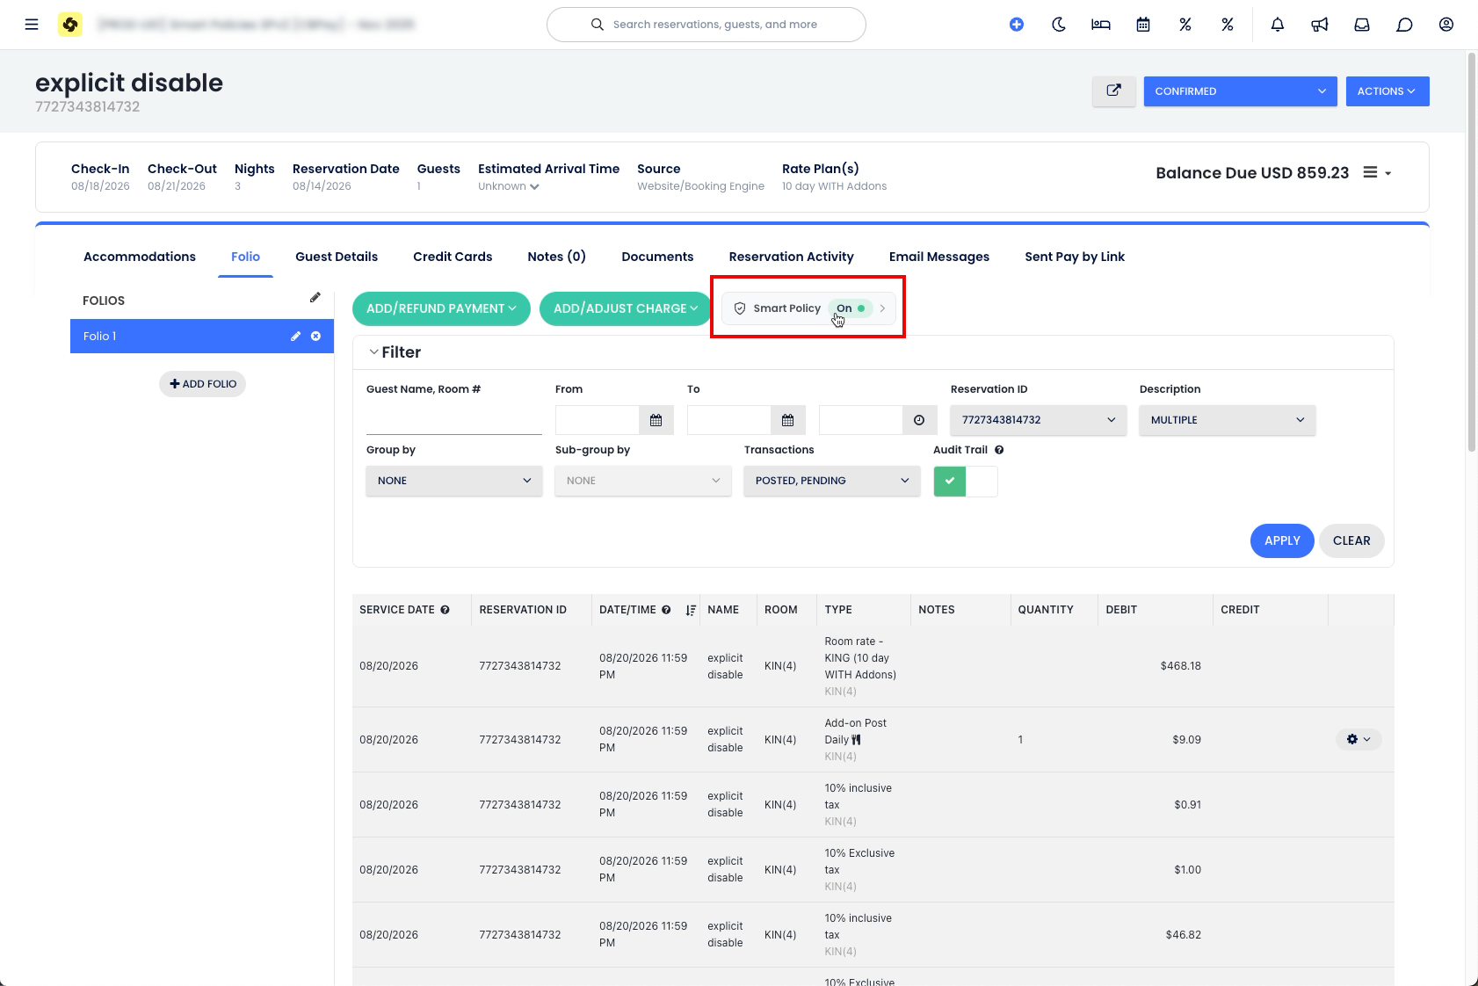This screenshot has width=1478, height=986.
Task: Switch to the Accommodations tab
Action: pos(140,257)
